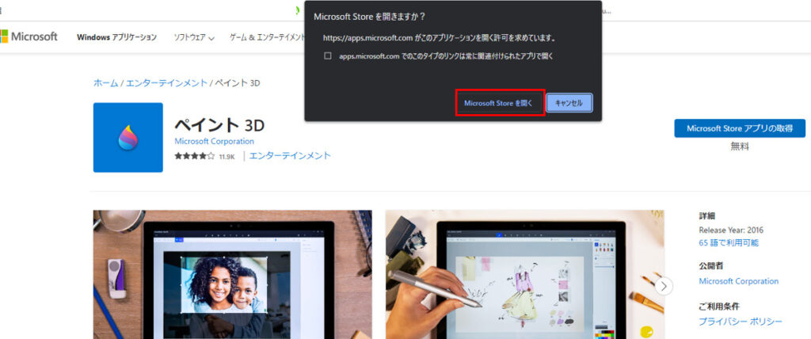Click the 無料 price label

coord(740,147)
